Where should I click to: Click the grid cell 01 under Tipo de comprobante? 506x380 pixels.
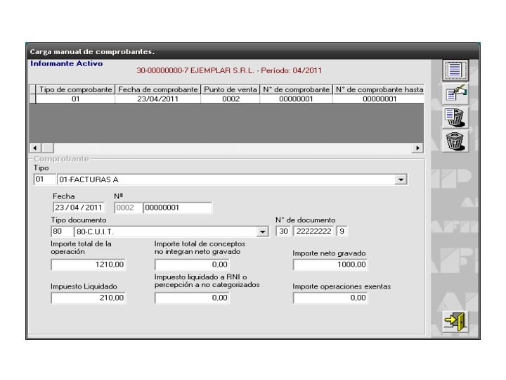(x=75, y=99)
